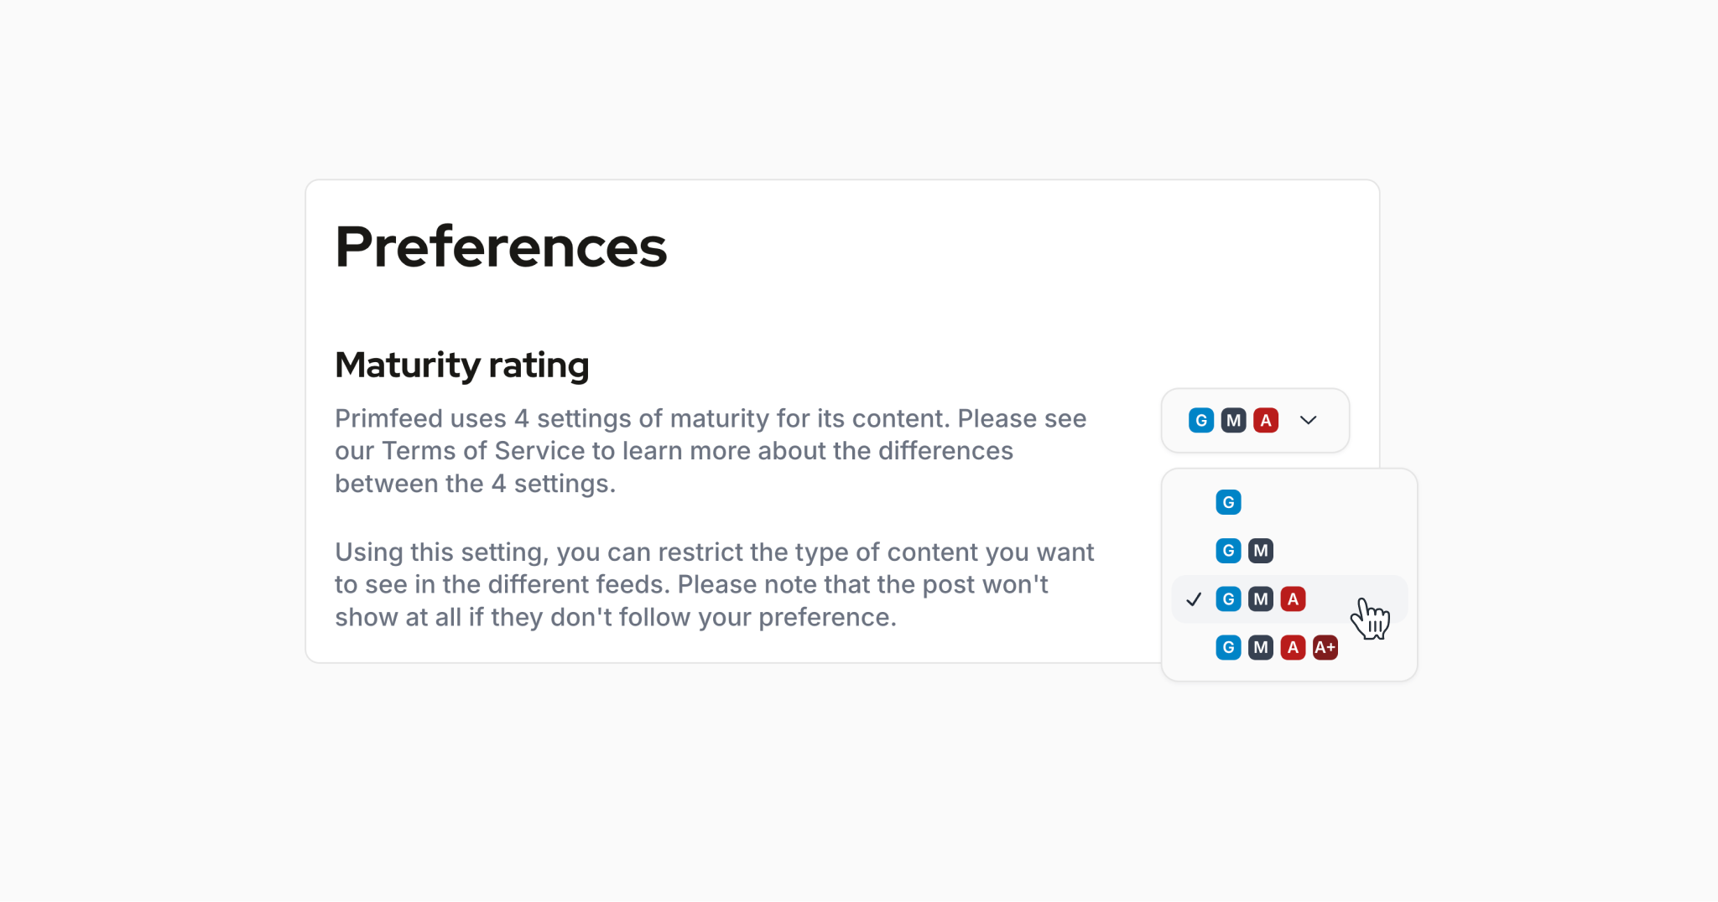The height and width of the screenshot is (902, 1718).
Task: Click the G badge in the G-only option
Action: click(1228, 502)
